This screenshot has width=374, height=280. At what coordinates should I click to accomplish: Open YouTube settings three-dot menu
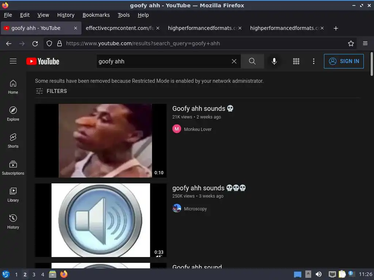313,61
